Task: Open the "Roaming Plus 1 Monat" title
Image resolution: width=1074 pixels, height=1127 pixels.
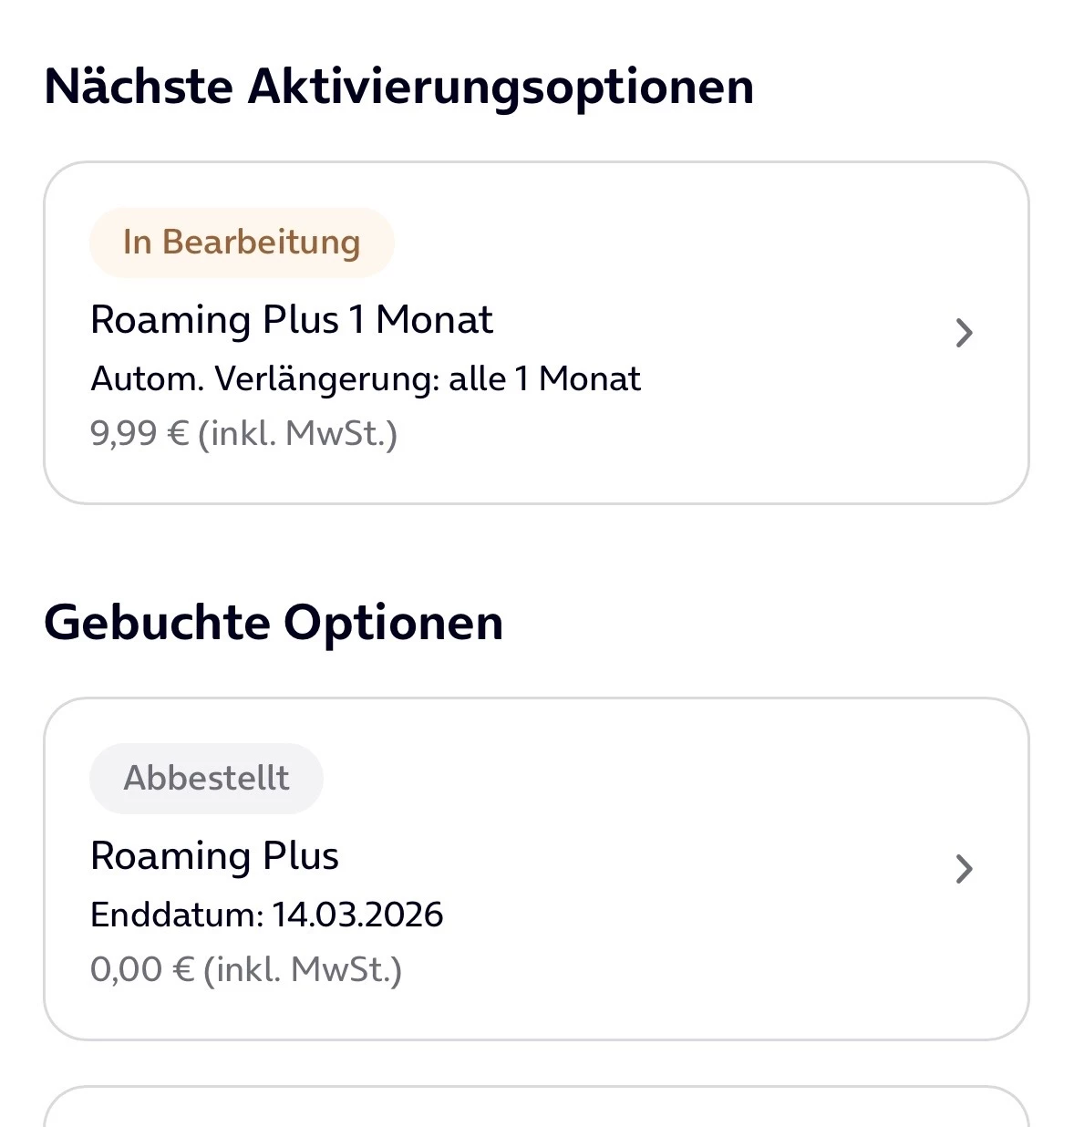Action: pos(291,320)
